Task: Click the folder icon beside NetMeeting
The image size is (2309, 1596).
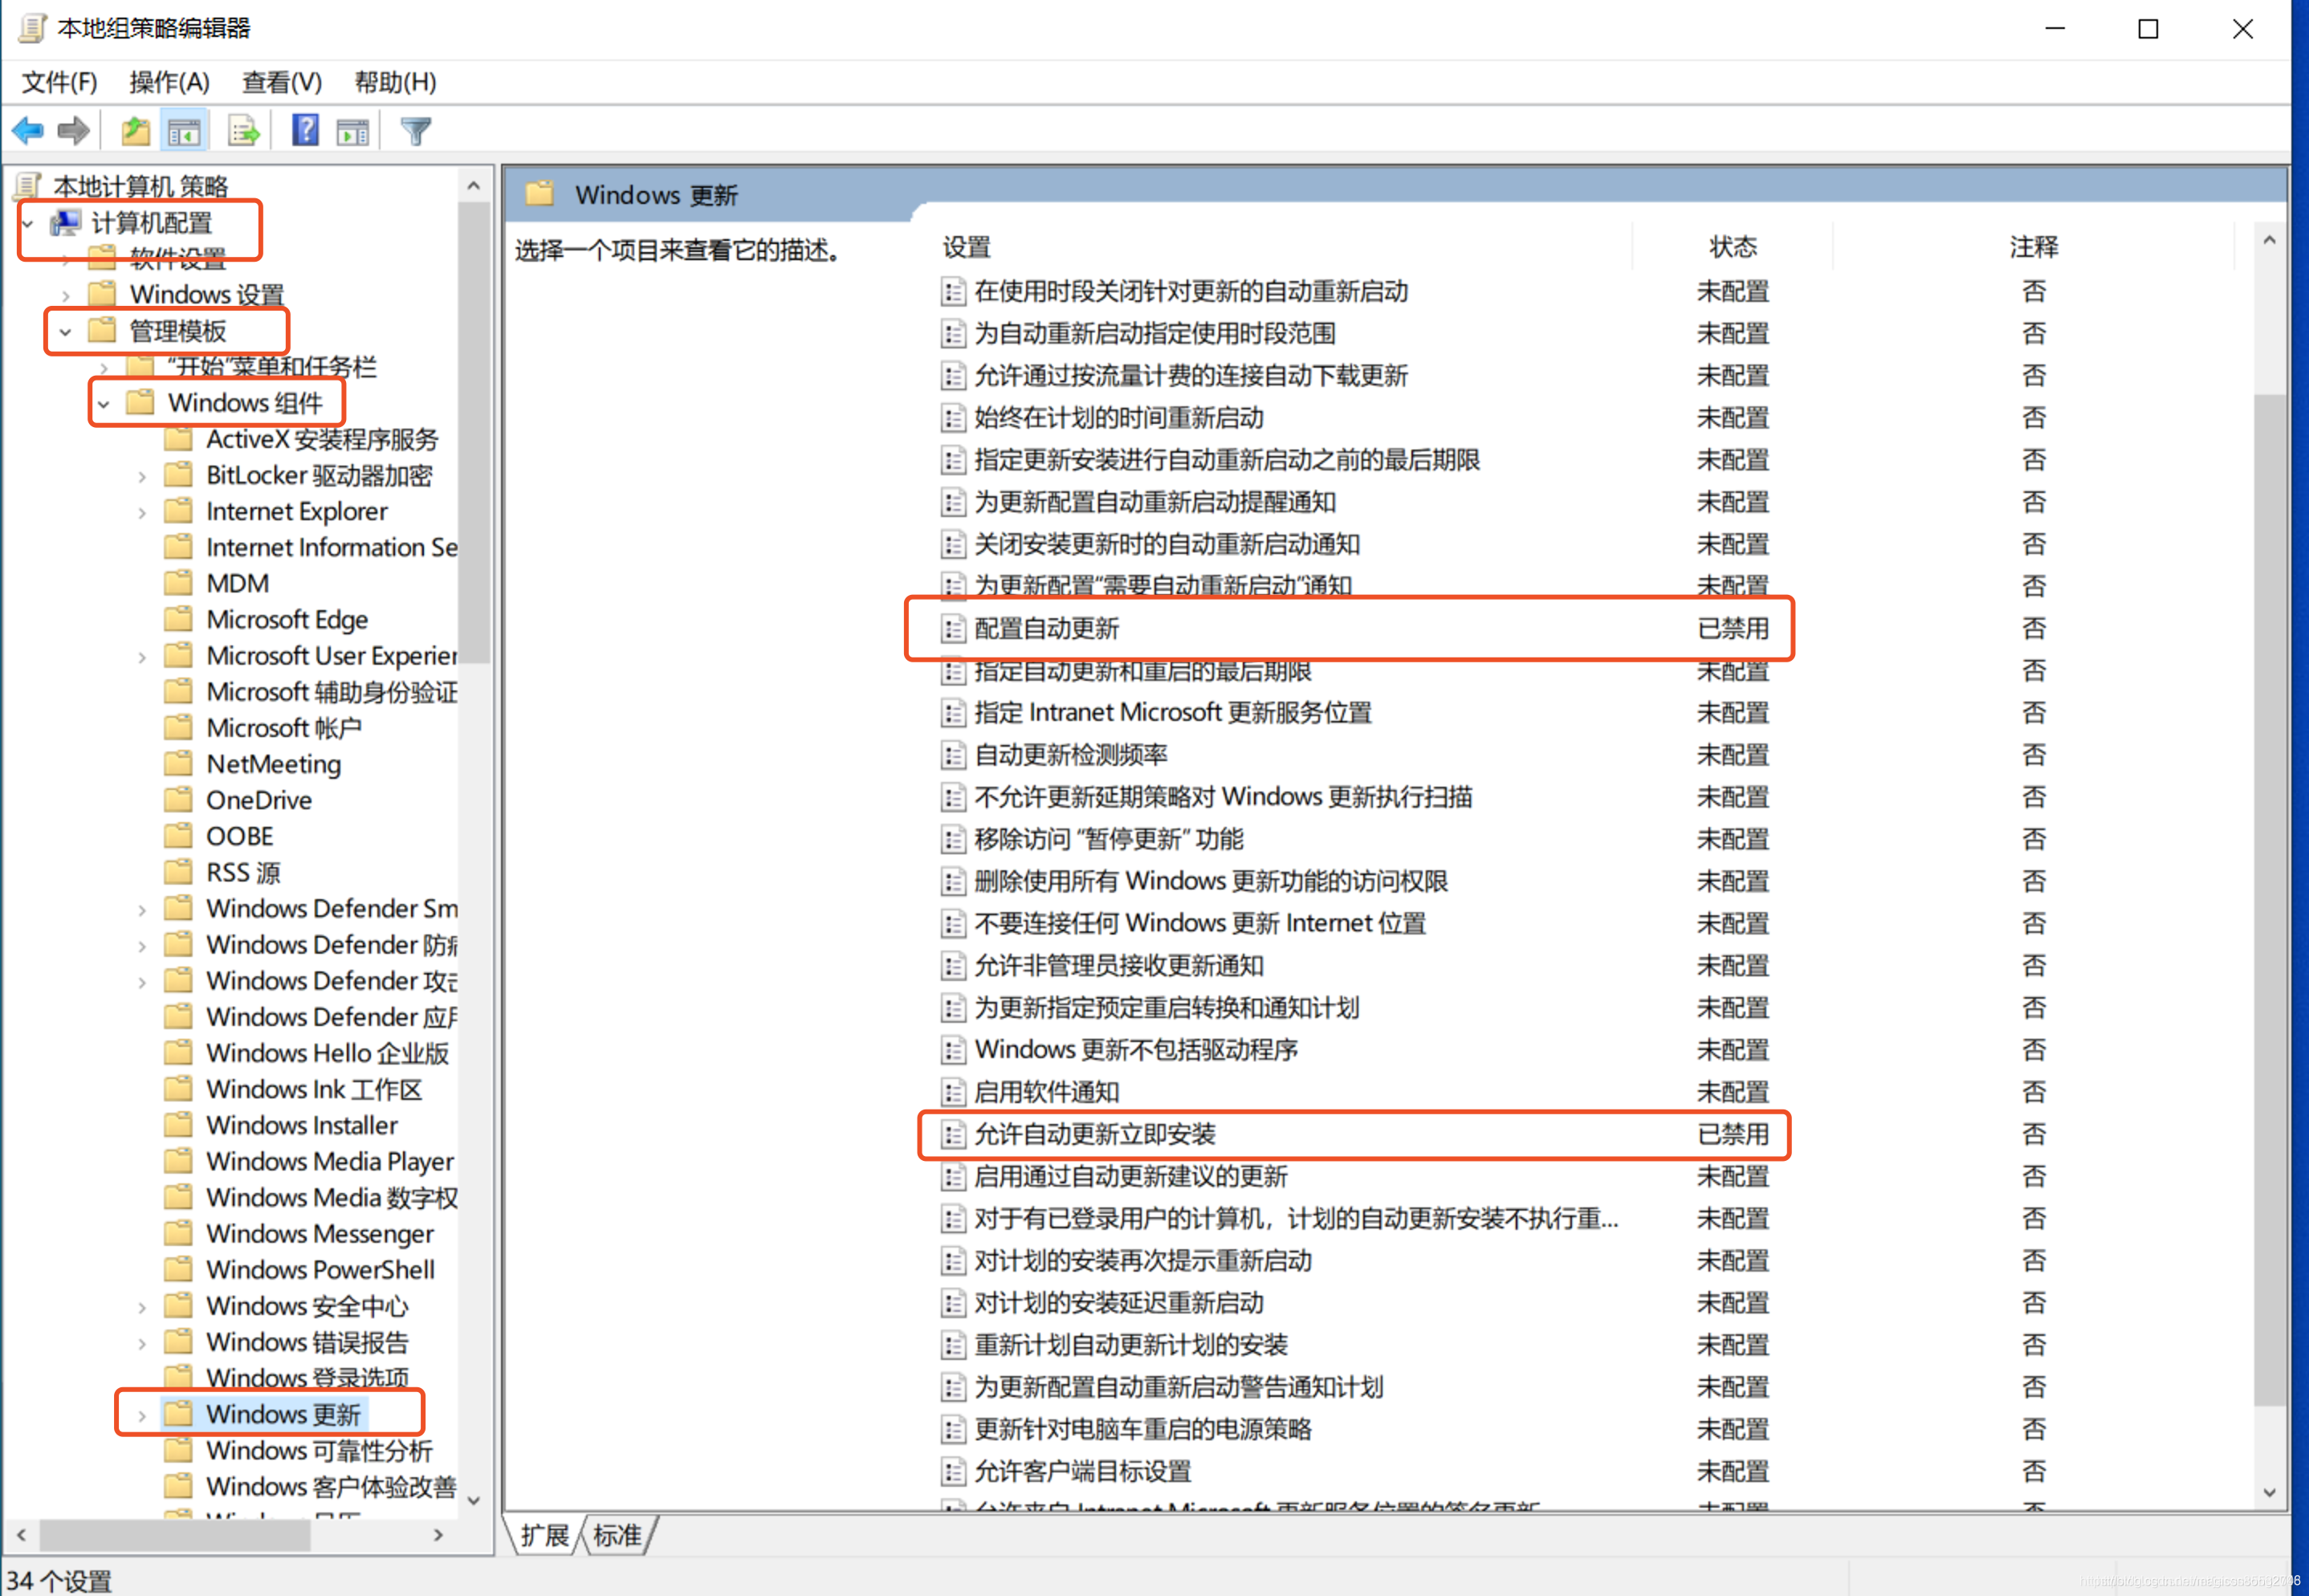Action: 179,764
